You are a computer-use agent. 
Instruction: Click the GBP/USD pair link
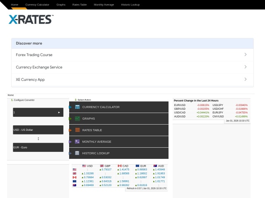click(x=180, y=109)
